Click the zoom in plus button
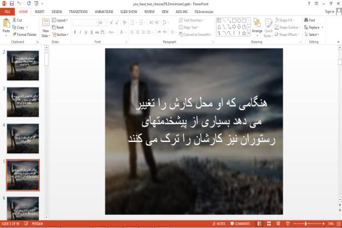This screenshot has width=342, height=228. (x=323, y=223)
